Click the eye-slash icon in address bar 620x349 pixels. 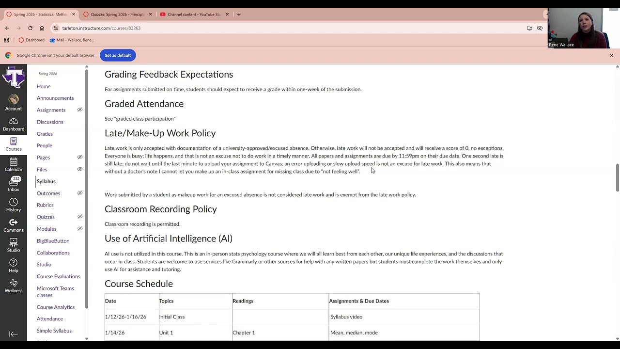(540, 28)
